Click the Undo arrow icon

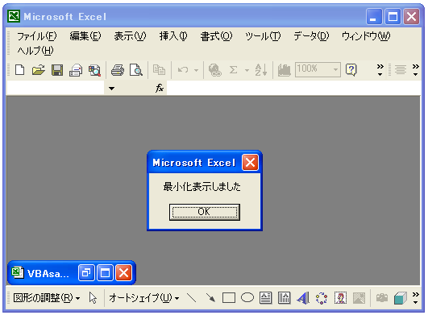point(183,70)
